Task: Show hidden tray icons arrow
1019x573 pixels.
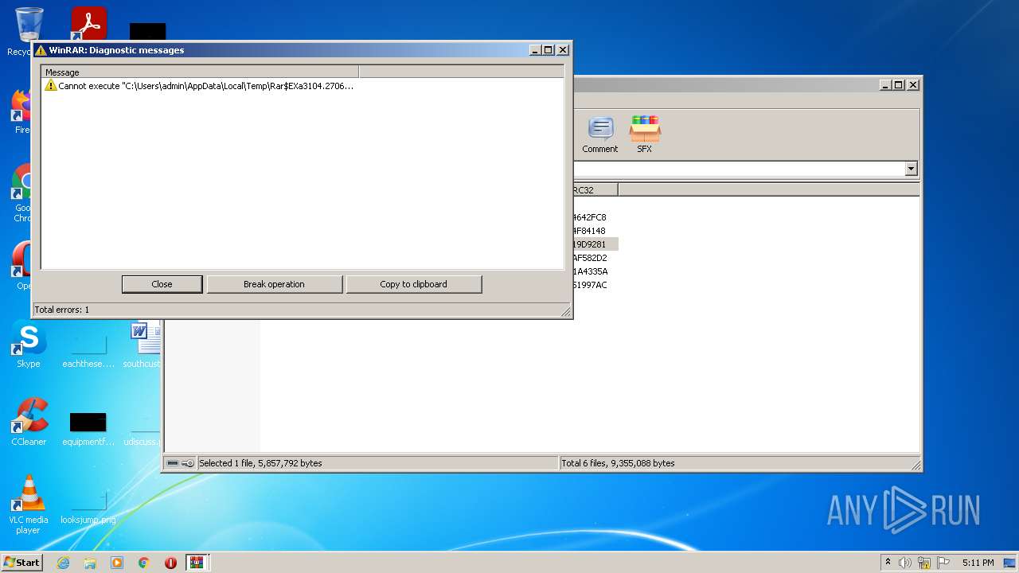Action: (x=888, y=562)
